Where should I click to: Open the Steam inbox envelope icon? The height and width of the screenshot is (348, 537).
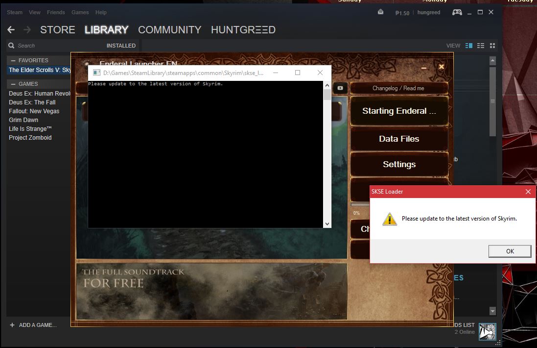click(x=381, y=12)
